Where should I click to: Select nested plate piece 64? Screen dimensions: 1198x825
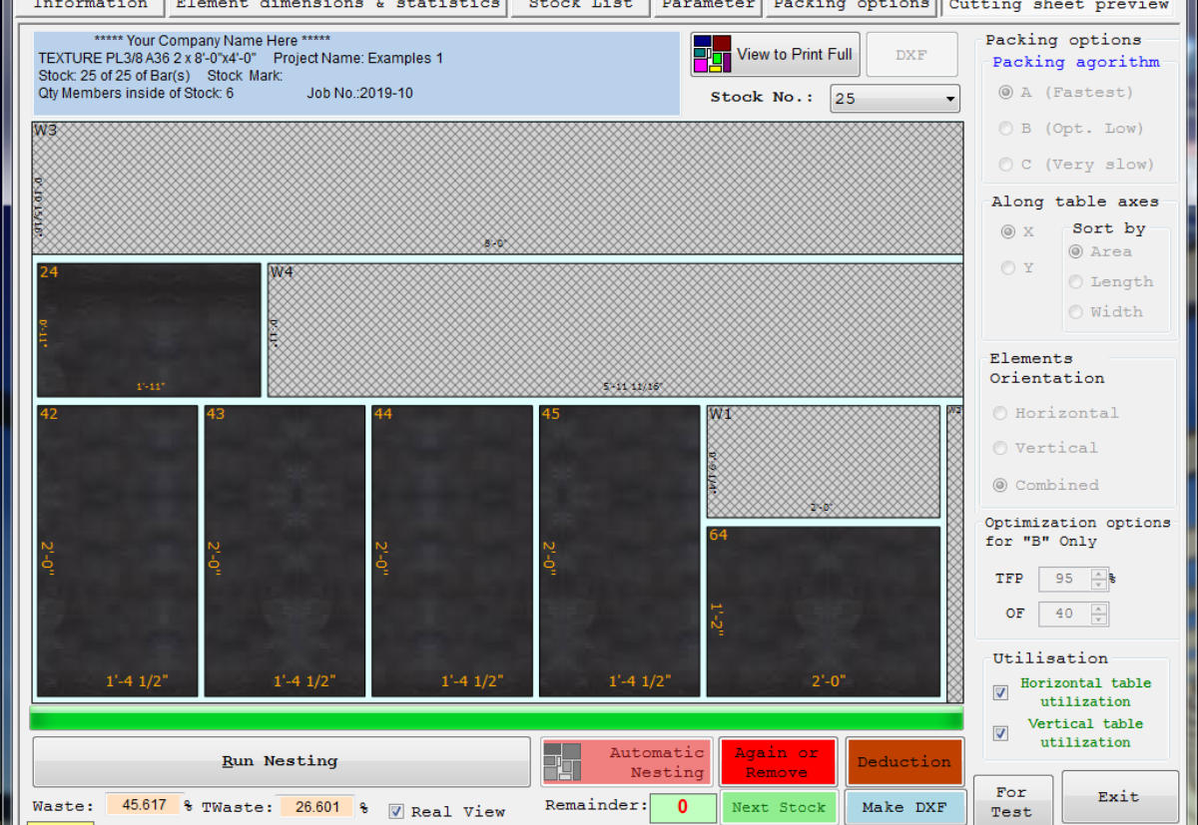[823, 611]
